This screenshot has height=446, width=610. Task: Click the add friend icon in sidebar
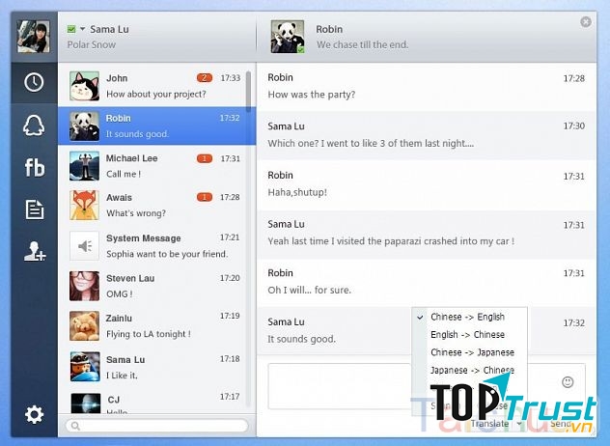(x=35, y=251)
